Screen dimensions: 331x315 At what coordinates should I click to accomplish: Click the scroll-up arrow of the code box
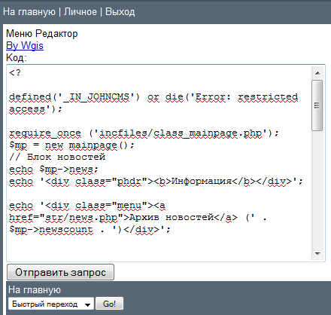pos(317,73)
